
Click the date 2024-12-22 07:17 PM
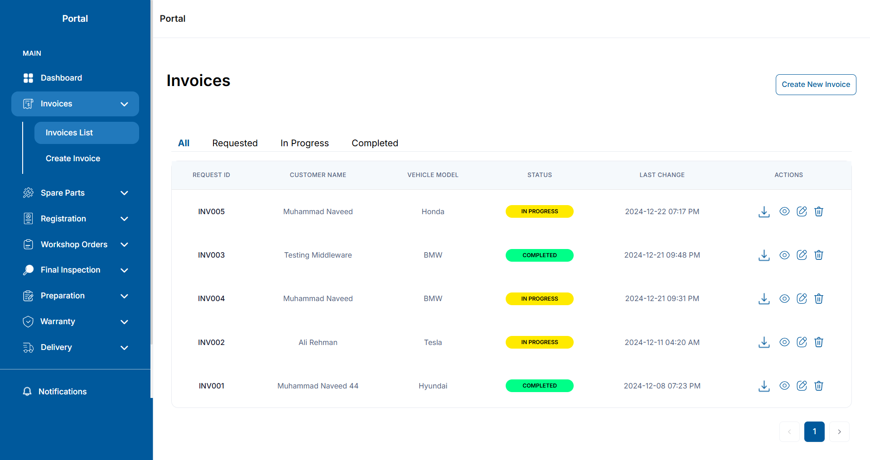coord(662,211)
